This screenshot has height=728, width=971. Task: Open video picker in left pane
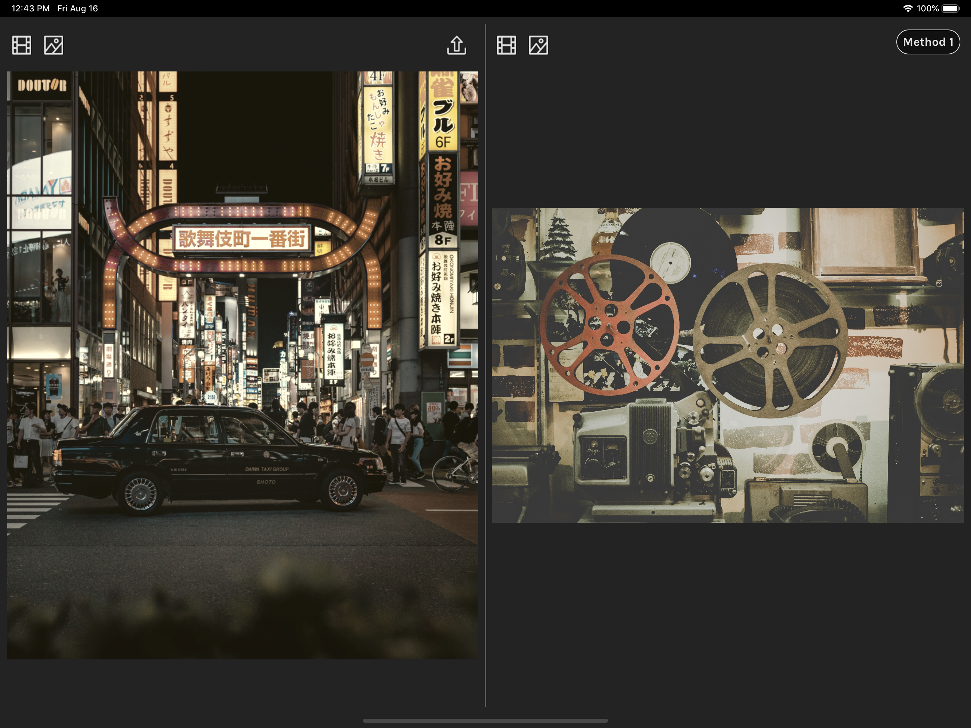[x=22, y=45]
